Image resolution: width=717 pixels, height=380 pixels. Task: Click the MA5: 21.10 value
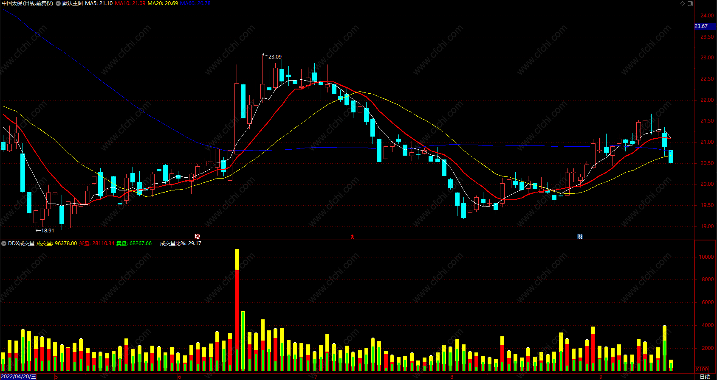tap(99, 3)
